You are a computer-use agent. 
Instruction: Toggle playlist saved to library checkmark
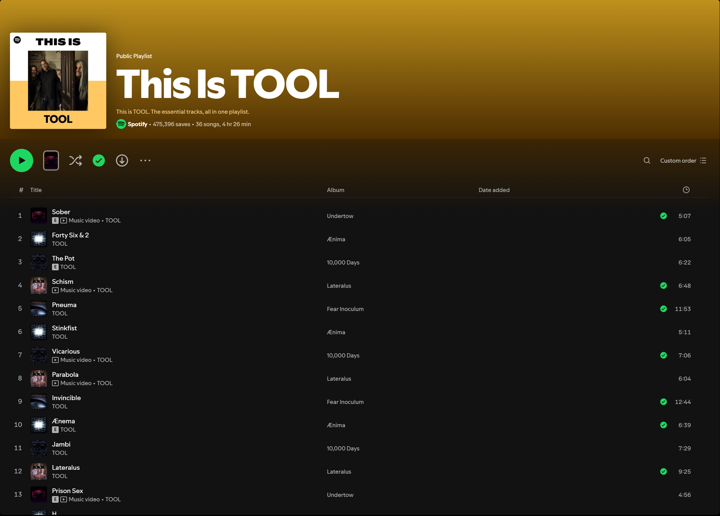(99, 160)
